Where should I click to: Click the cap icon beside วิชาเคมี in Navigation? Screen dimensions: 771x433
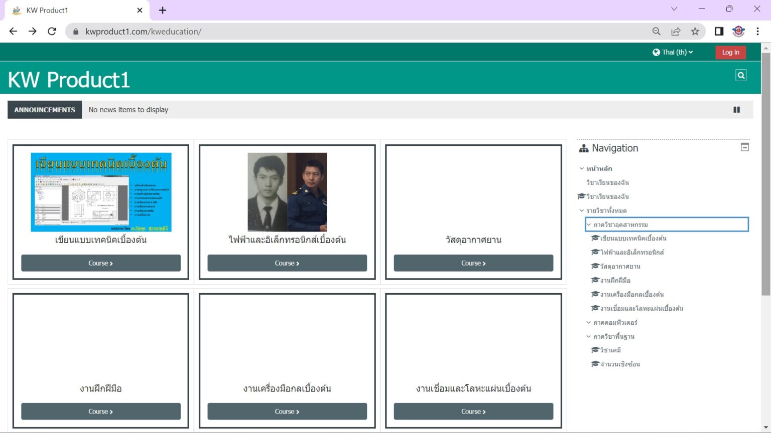(x=594, y=350)
